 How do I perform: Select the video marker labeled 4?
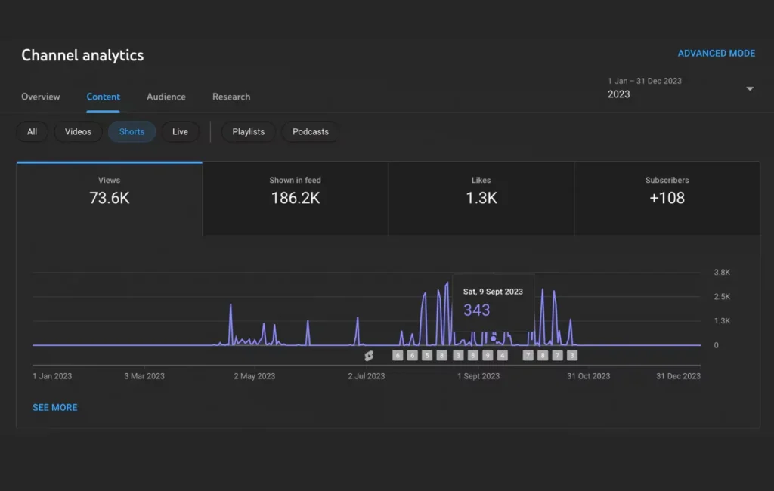click(503, 355)
